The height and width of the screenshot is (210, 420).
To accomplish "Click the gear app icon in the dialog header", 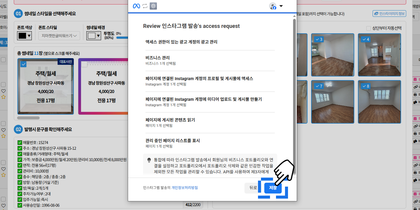I will tap(153, 6).
